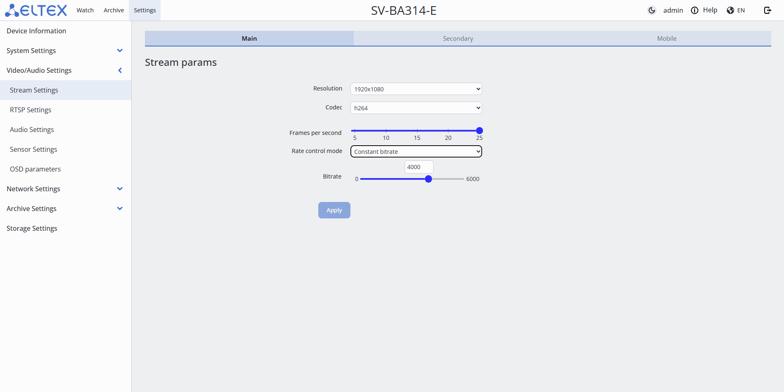Click the Eltex logo
The height and width of the screenshot is (392, 784).
36,10
